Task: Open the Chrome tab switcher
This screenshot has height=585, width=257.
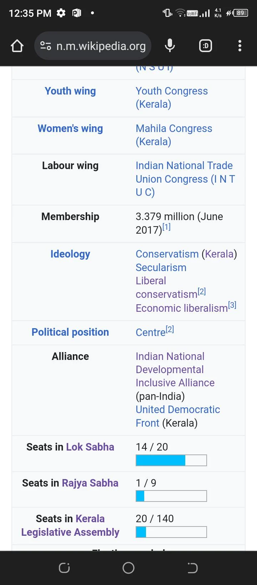Action: point(205,46)
